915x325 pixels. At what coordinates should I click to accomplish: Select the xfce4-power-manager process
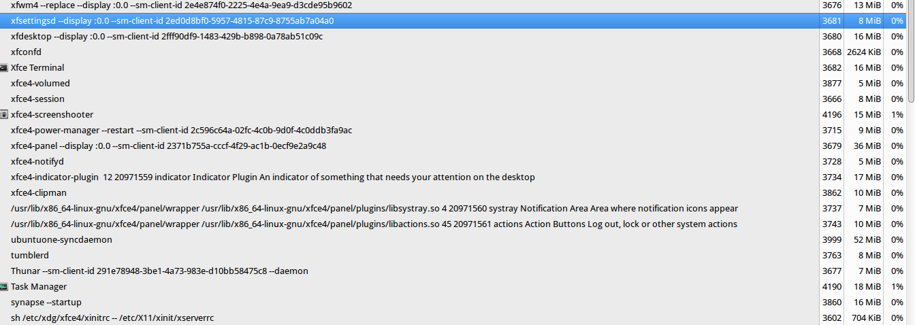pyautogui.click(x=181, y=131)
